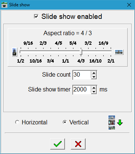Click slider track at the 16/9 mark
The height and width of the screenshot is (154, 135).
(103, 52)
